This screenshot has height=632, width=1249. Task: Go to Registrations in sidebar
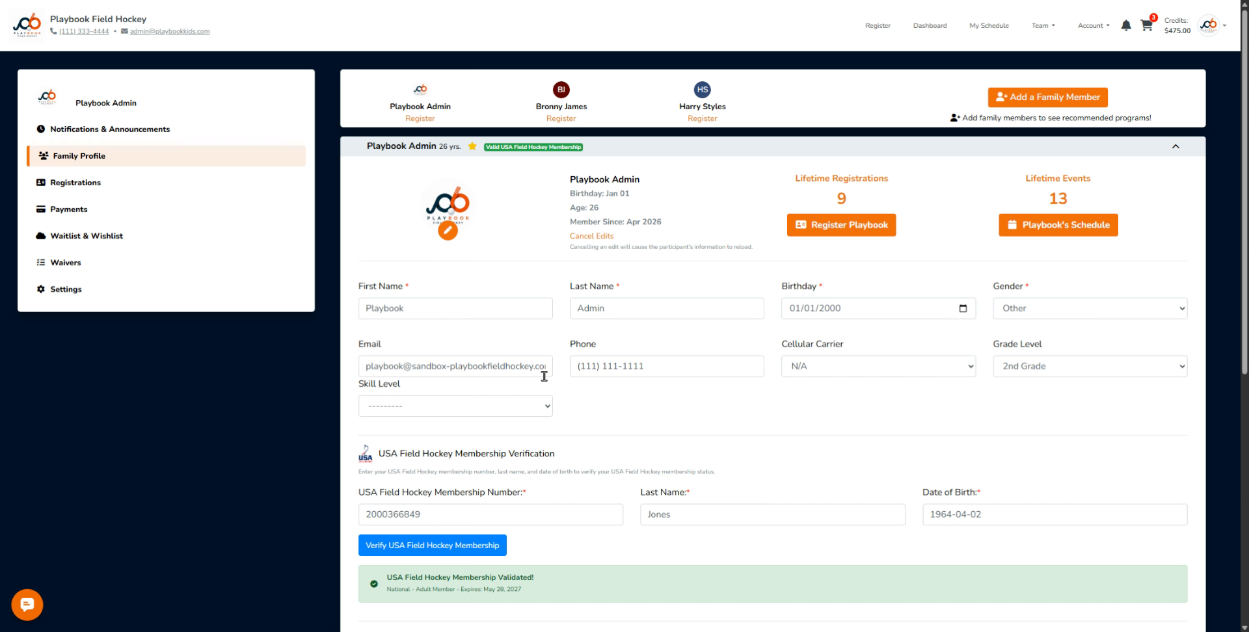(x=167, y=183)
